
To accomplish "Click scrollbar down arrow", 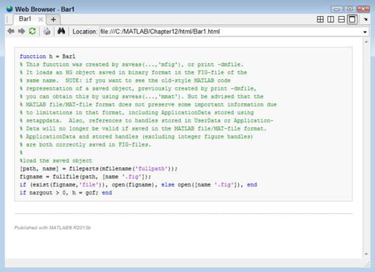I will coord(366,254).
